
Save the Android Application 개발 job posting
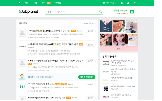pos(91,98)
